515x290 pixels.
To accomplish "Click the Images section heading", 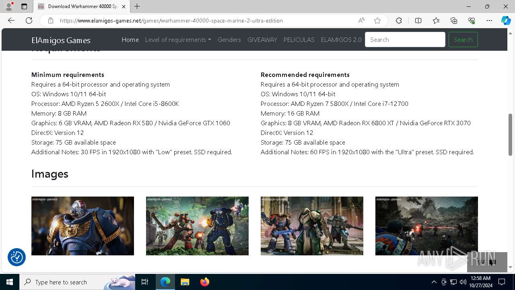I will pos(50,174).
